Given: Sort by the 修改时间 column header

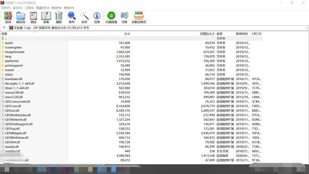Looking at the screenshot, I should tap(242, 34).
